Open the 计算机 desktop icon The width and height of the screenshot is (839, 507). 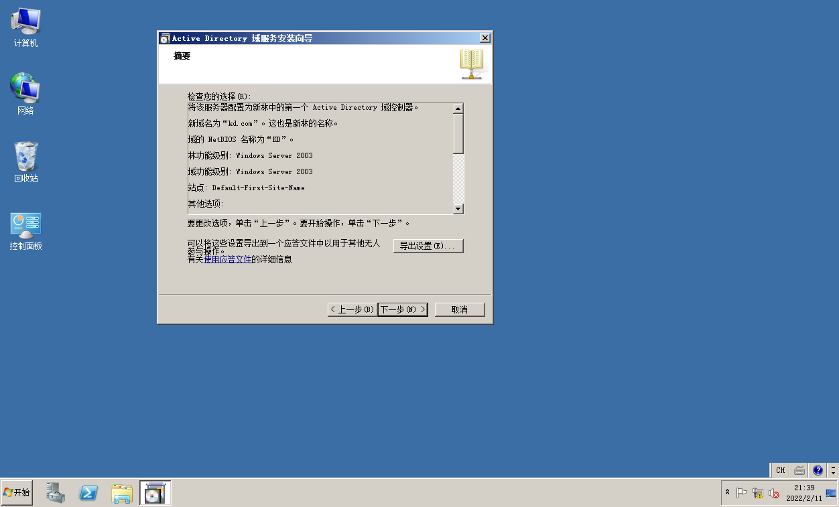(25, 28)
